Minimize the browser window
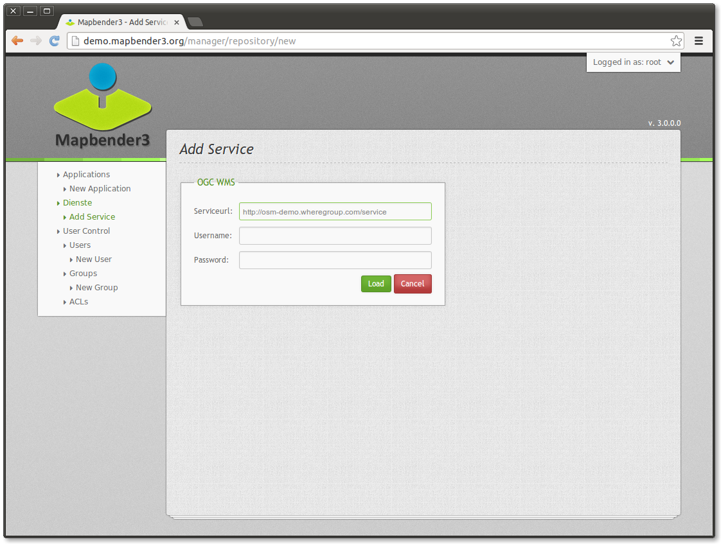The image size is (721, 544). (x=30, y=10)
